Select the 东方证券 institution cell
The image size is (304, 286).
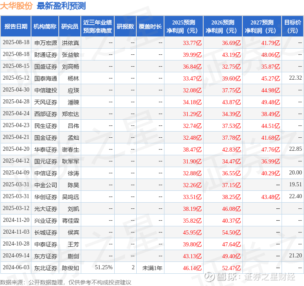pyautogui.click(x=46, y=256)
